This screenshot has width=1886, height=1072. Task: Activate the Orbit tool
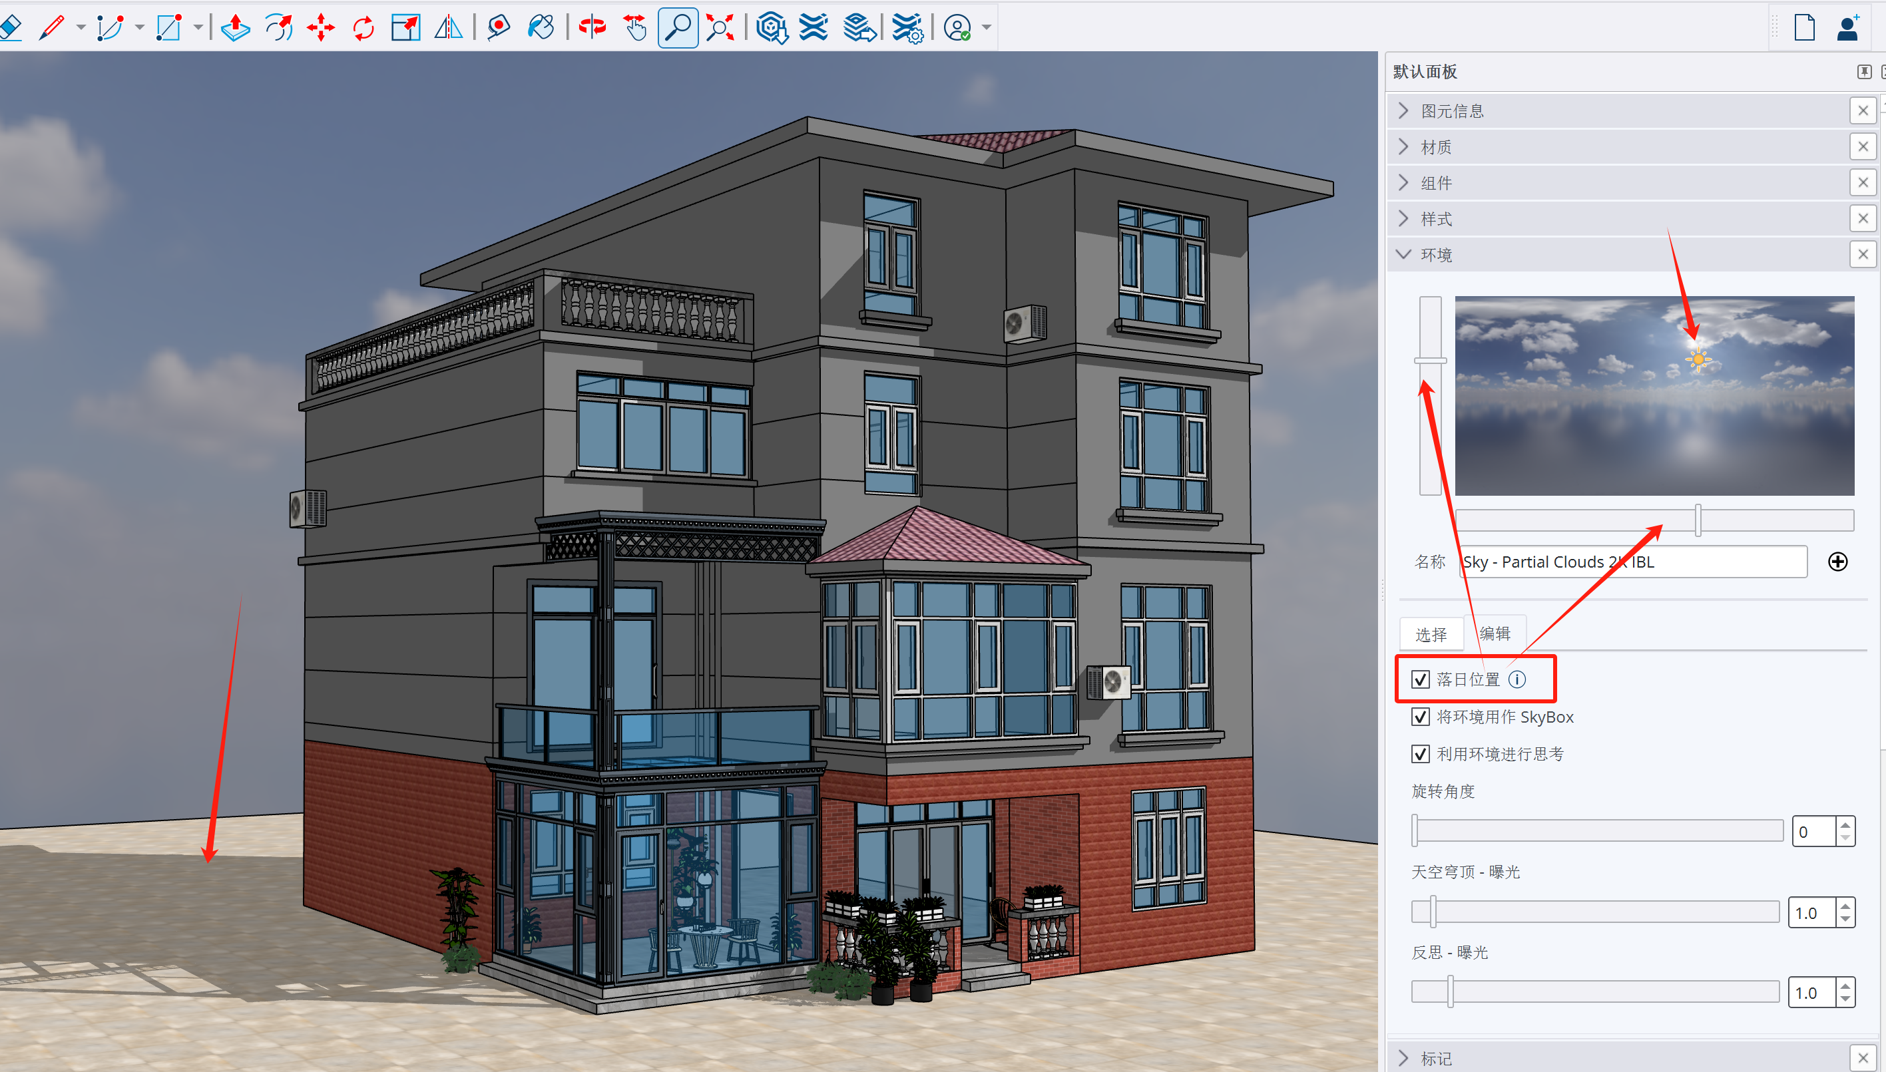pos(591,28)
